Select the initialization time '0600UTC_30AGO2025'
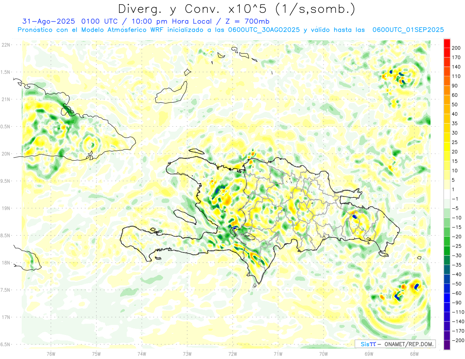465x359 pixels. [264, 30]
